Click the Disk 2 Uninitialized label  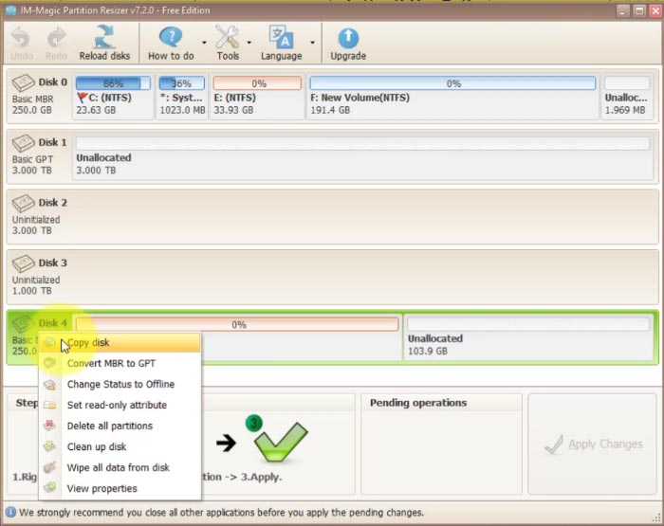click(36, 220)
